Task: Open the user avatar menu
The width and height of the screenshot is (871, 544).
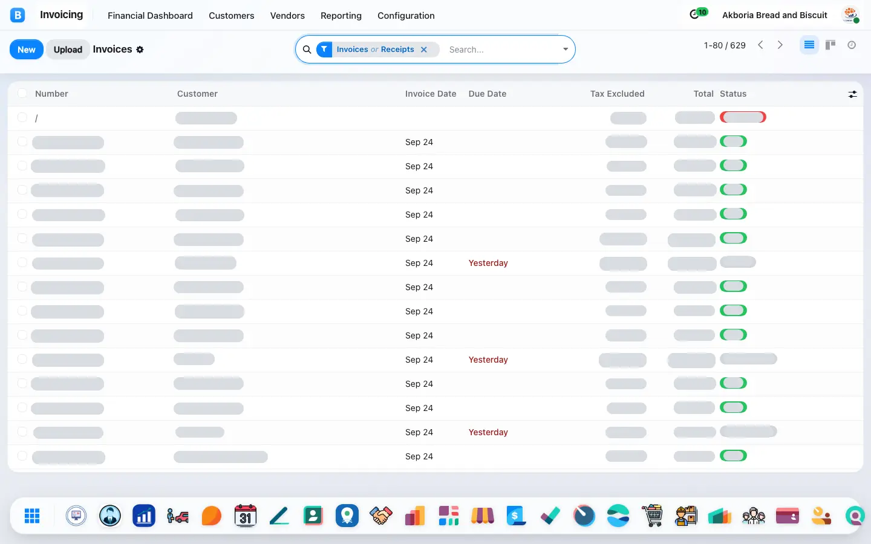Action: coord(851,15)
